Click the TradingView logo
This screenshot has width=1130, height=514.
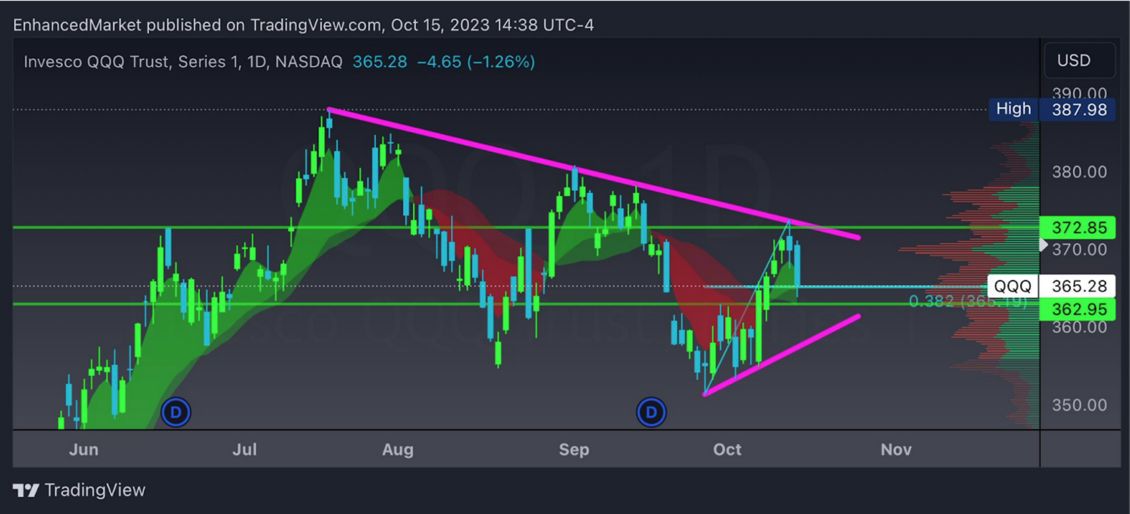(79, 490)
